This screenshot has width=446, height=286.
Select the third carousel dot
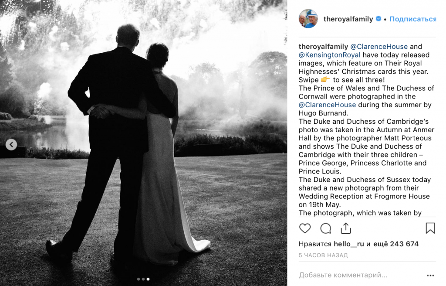coord(148,279)
